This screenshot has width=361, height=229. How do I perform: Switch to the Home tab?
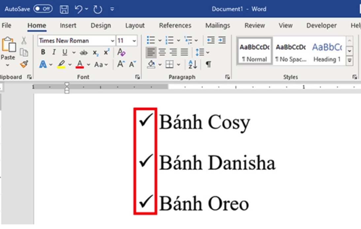(37, 25)
